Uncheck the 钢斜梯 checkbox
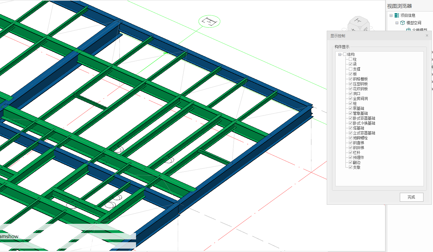Viewport: 433px width, 252px height. (350, 148)
